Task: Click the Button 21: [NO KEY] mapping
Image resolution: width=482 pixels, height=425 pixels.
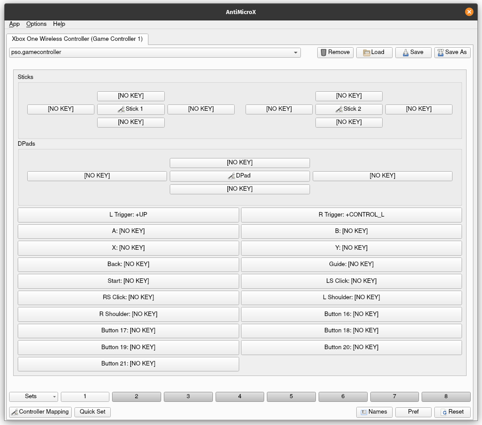Action: pyautogui.click(x=128, y=364)
